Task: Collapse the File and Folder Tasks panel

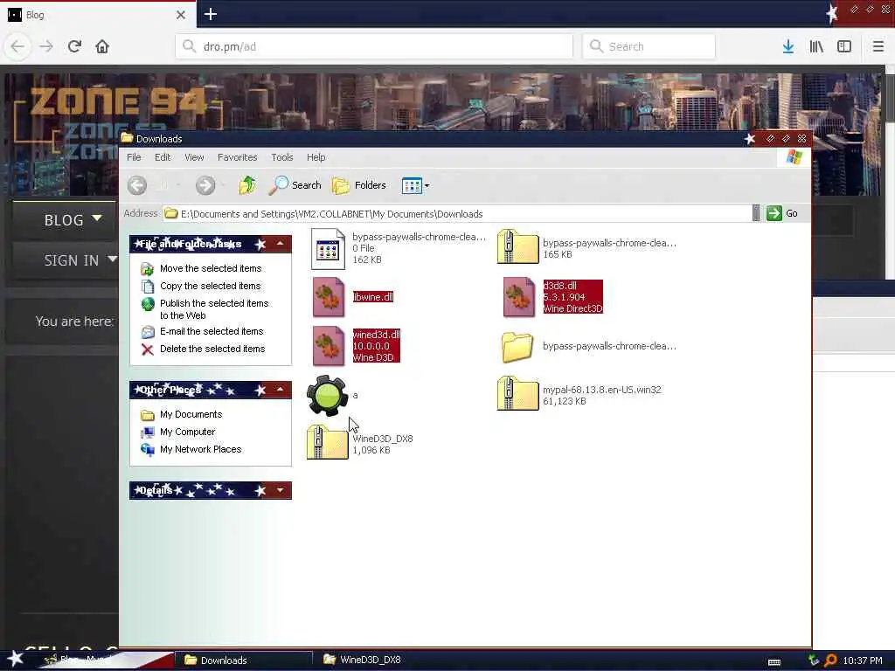Action: coord(281,245)
